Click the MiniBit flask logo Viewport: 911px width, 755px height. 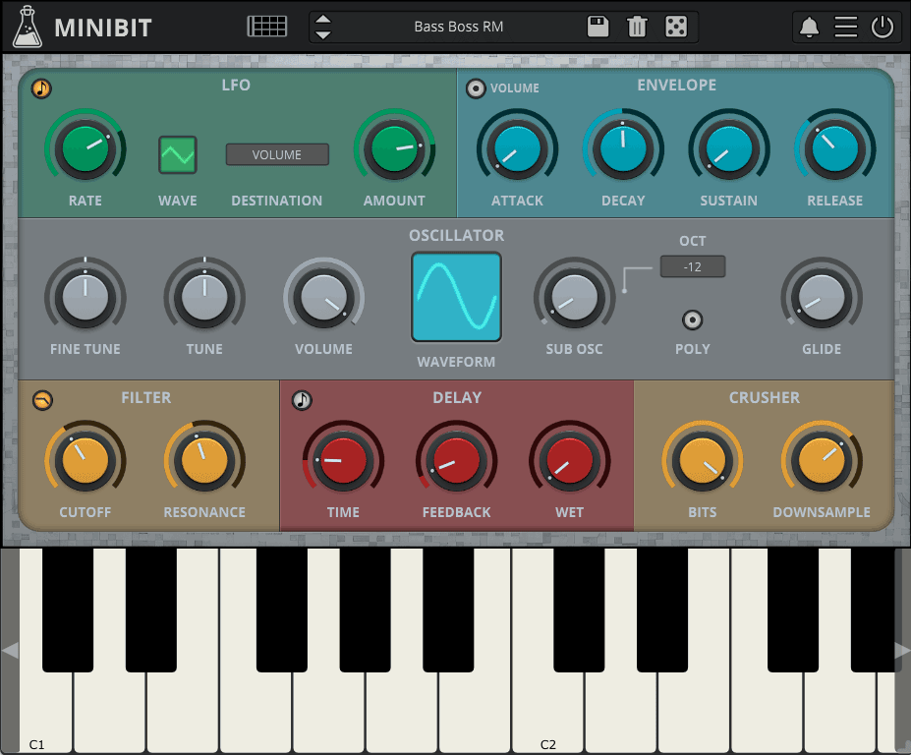(x=28, y=27)
